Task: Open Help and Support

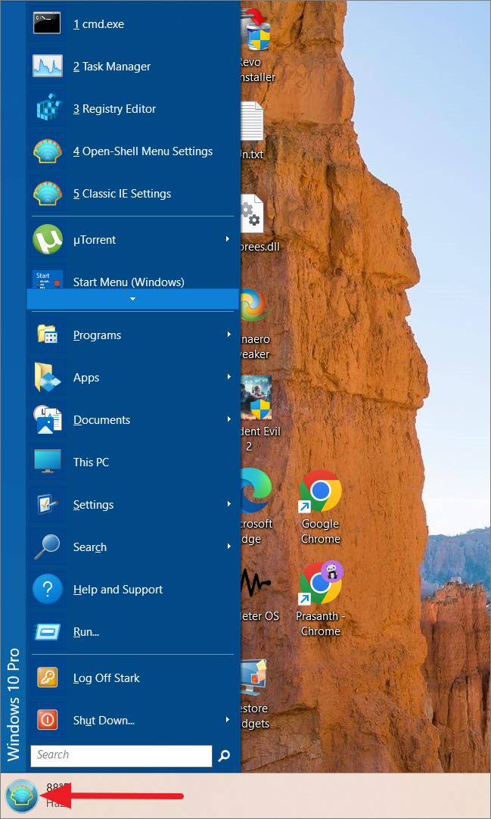Action: [117, 590]
